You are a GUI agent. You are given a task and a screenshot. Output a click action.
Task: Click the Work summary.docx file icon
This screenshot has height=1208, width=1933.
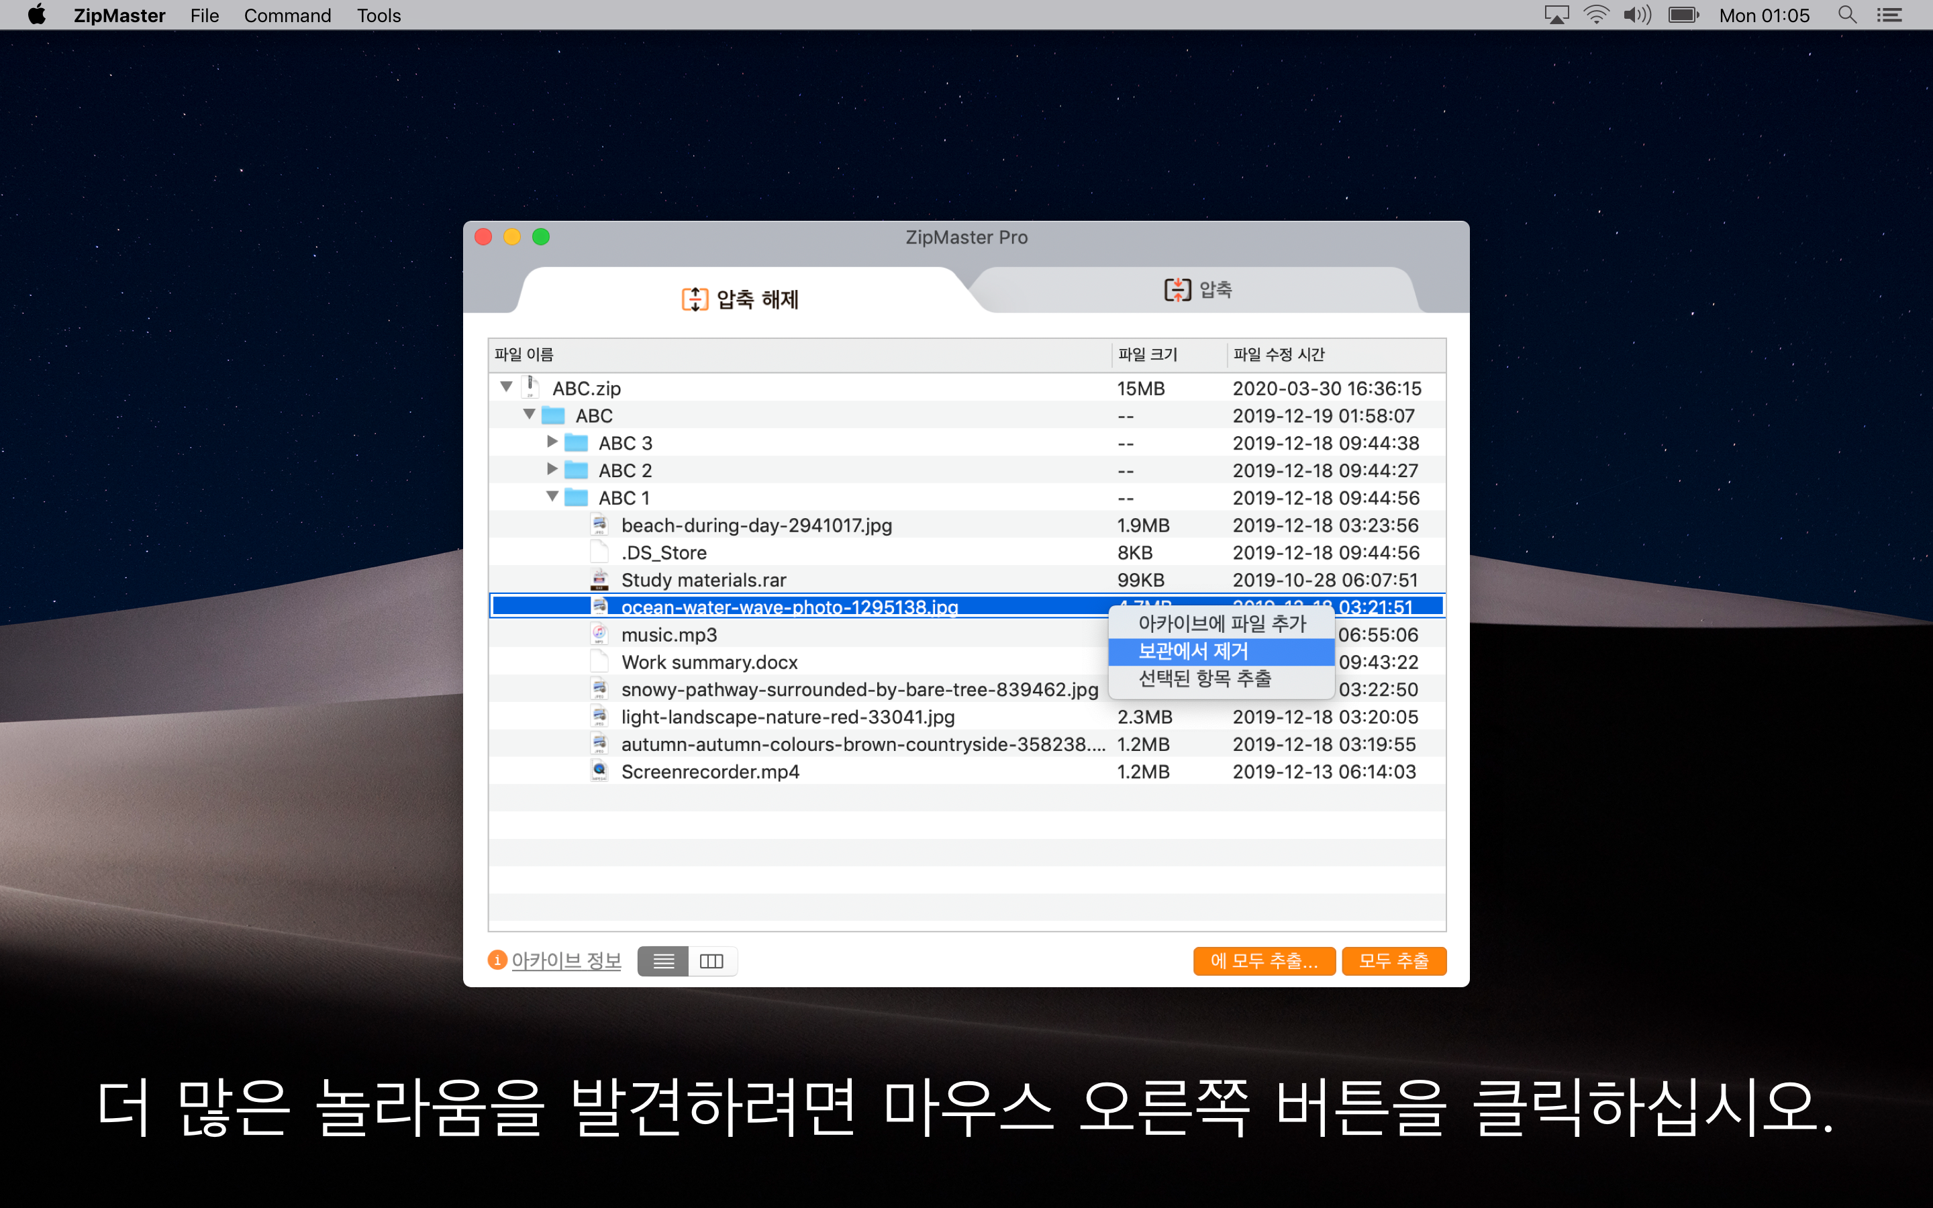point(600,662)
